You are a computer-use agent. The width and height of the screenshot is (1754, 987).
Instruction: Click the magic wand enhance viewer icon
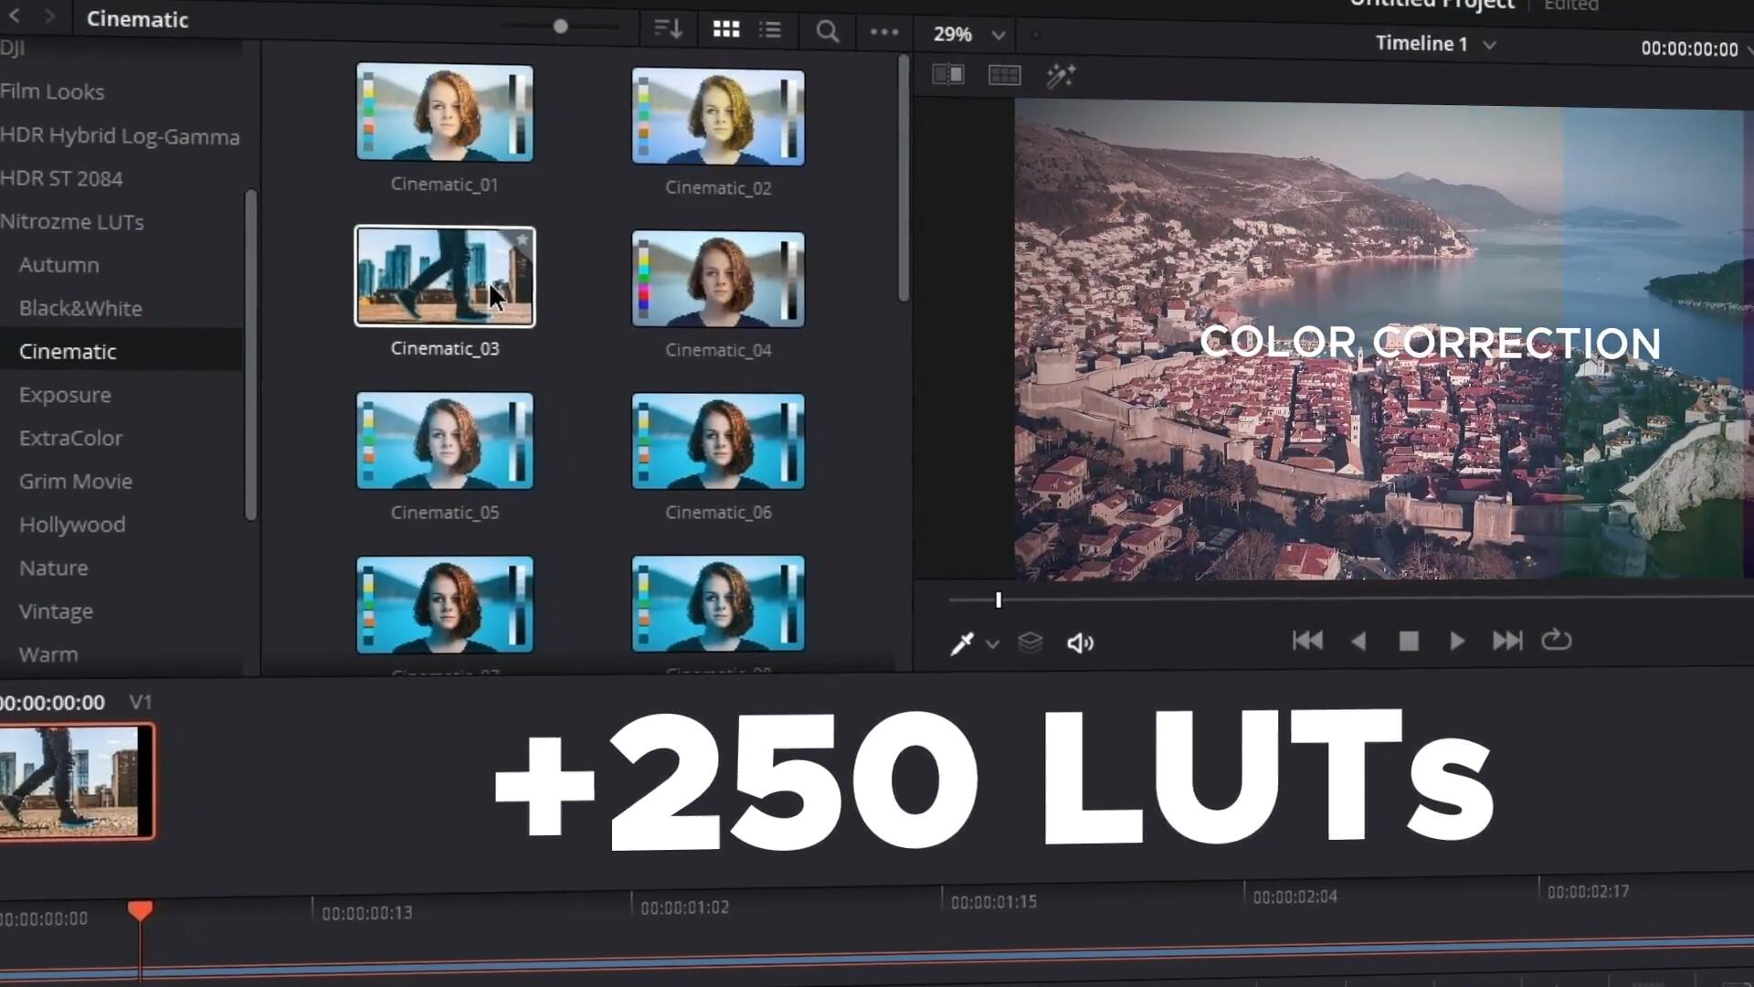coord(1061,76)
